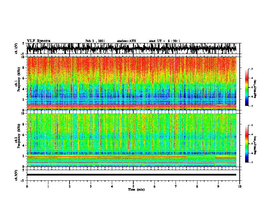Click the "-7" label on ch.2 color scale

click(x=252, y=162)
